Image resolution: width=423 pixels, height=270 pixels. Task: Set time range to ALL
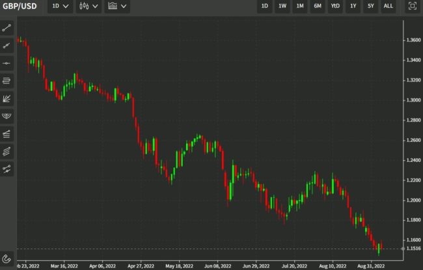(x=389, y=6)
